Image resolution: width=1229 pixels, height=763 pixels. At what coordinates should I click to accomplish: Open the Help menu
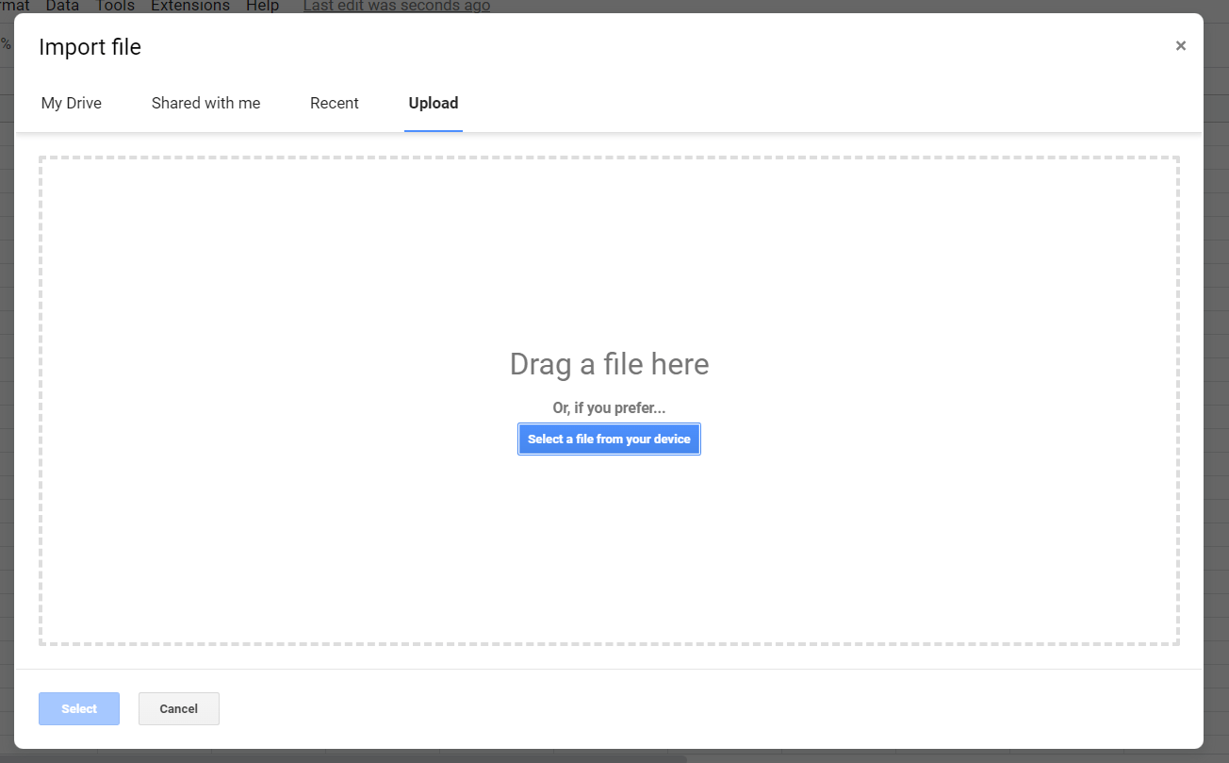pyautogui.click(x=262, y=6)
